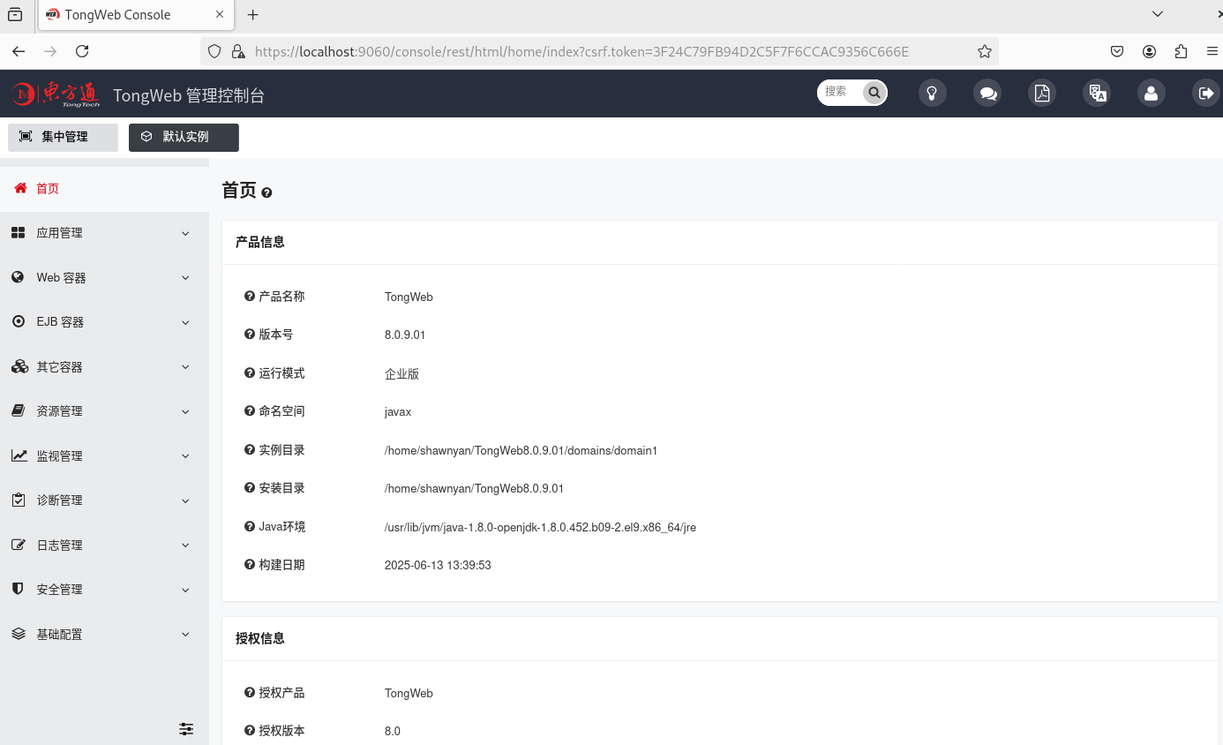Expand the 其它容器 menu
The image size is (1223, 745).
click(x=104, y=367)
